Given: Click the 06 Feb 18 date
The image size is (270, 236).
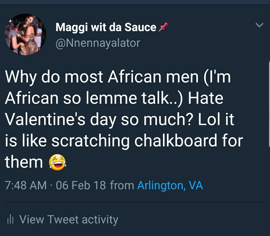Looking at the screenshot, I should tap(81, 185).
